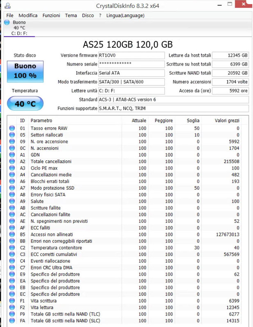This screenshot has width=253, height=327.
Task: Click the status orb for Cancellazioni medie
Action: click(x=12, y=175)
